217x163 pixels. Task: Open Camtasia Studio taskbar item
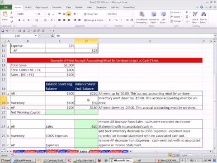click(x=54, y=160)
